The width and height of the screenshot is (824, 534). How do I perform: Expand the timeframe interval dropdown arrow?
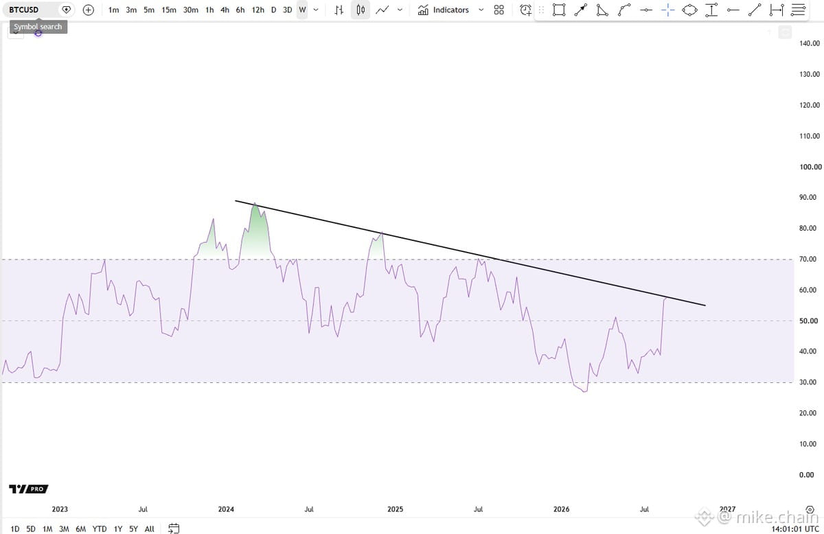coord(316,10)
